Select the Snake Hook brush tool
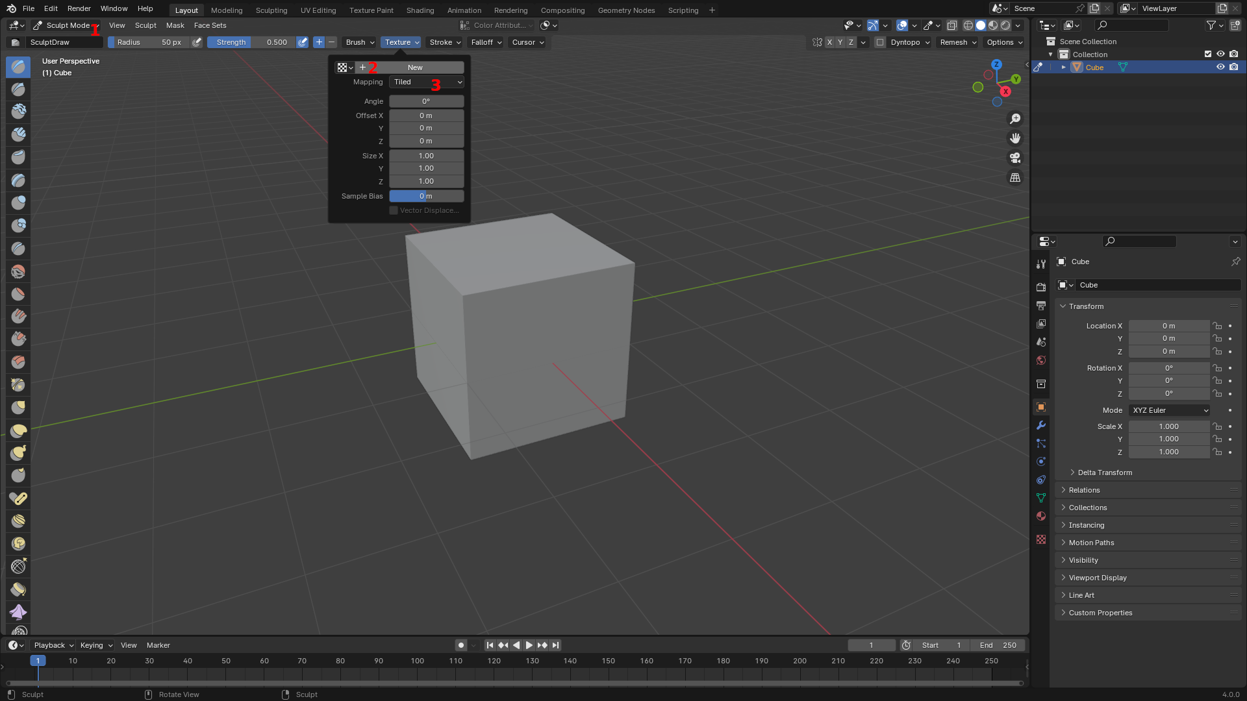Image resolution: width=1247 pixels, height=701 pixels. point(18,452)
